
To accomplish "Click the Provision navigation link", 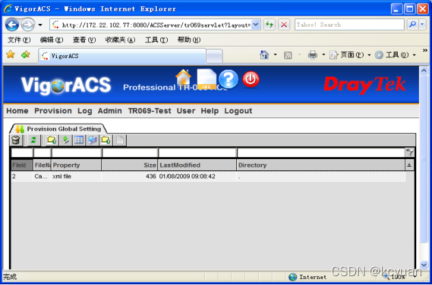I will point(53,111).
